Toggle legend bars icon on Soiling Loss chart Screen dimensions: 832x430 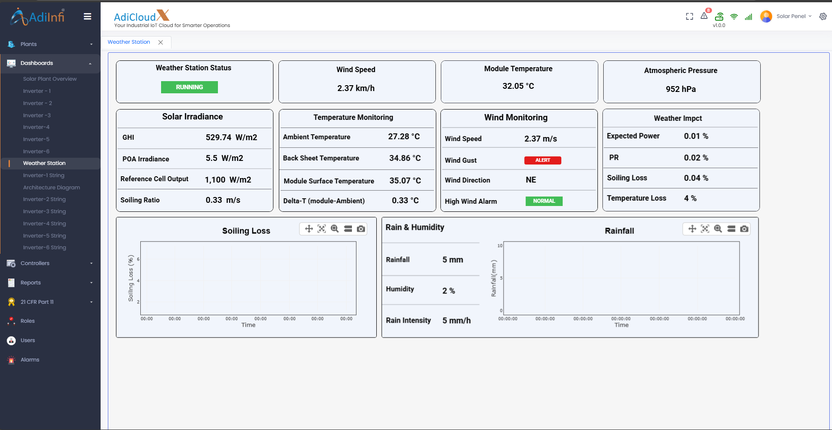pos(348,229)
